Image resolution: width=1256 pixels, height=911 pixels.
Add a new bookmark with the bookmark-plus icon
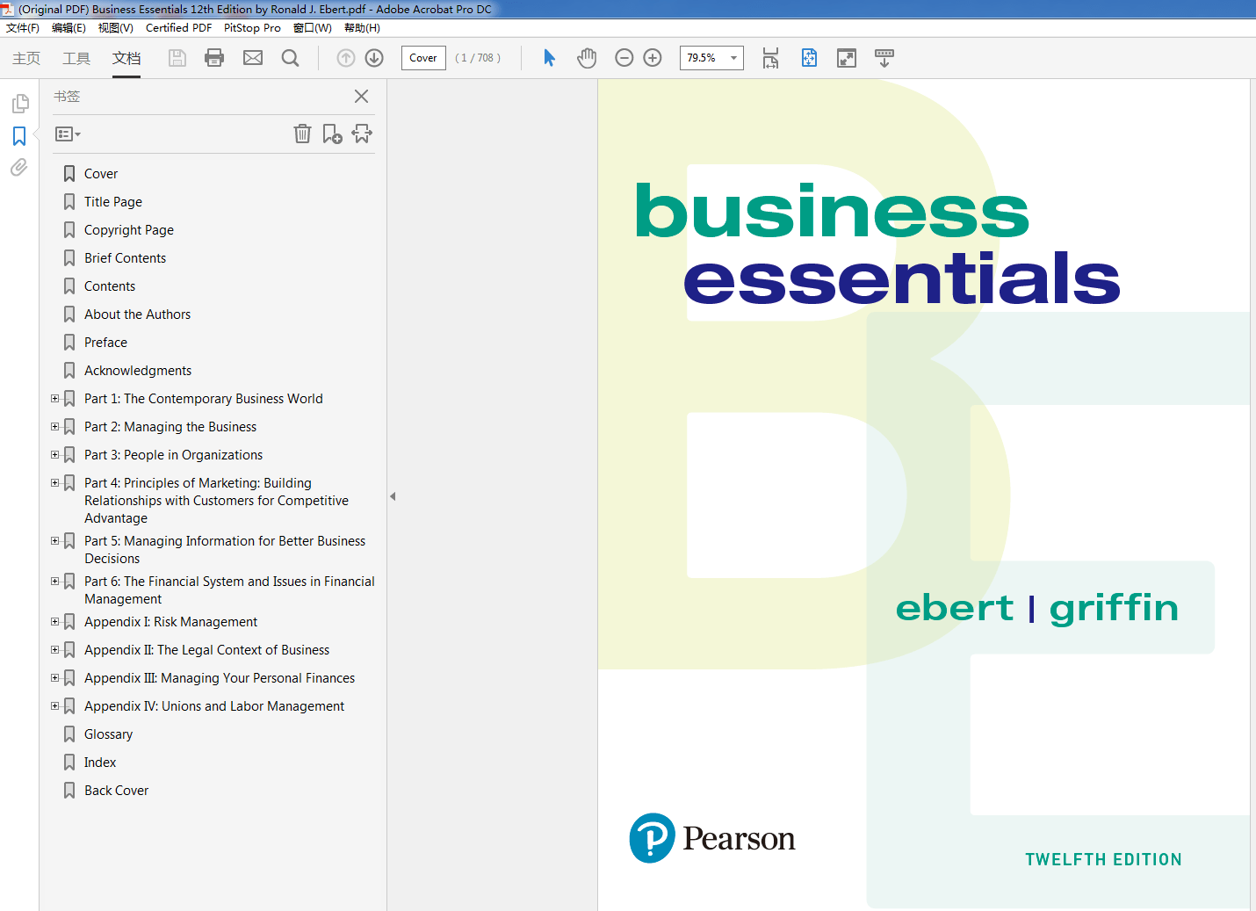332,134
